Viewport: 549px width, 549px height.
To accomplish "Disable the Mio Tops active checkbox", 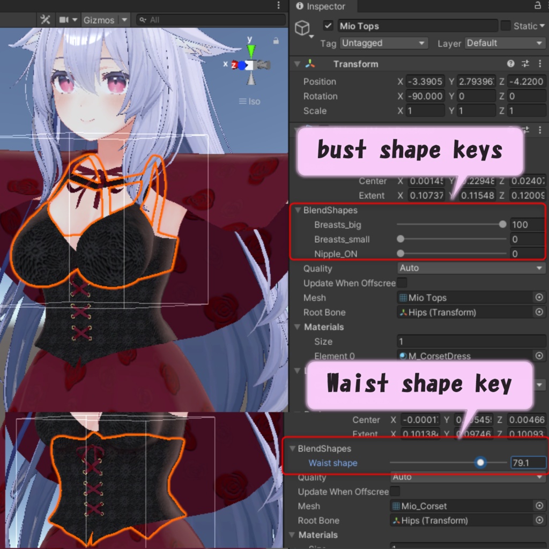I will coord(329,25).
